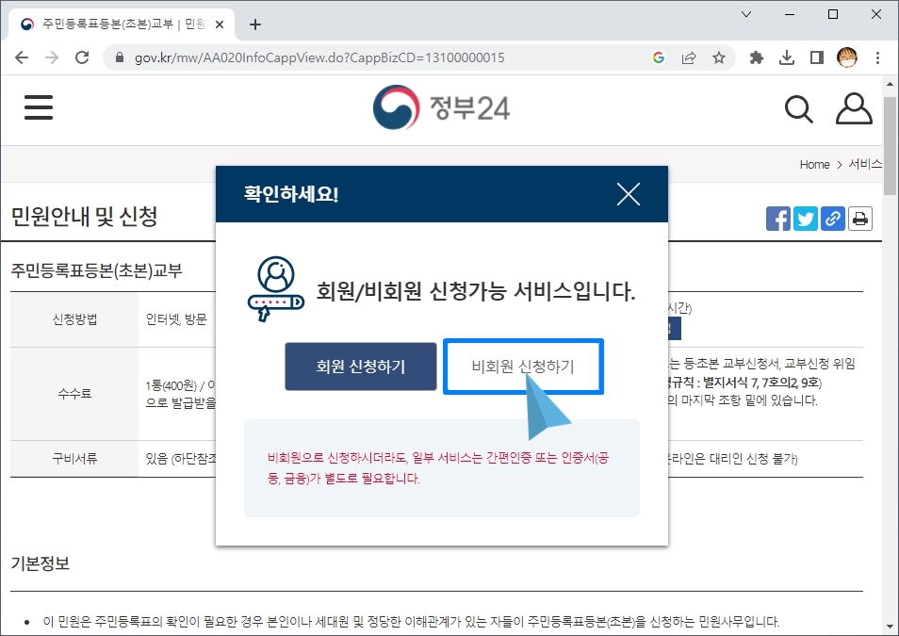Open the Chrome extensions puzzle icon
899x636 pixels.
[x=757, y=57]
